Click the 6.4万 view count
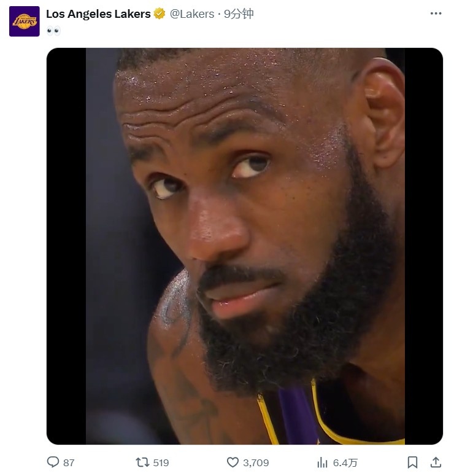Viewport: 454px width, 476px height. 345,462
